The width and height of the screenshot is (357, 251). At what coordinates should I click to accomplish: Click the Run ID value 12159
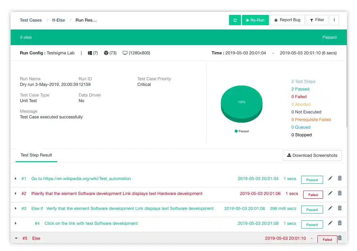click(85, 85)
